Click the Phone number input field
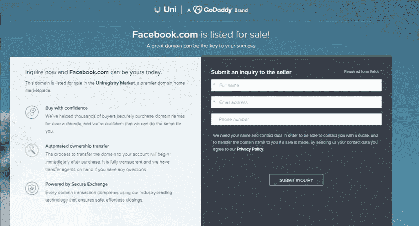 click(296, 119)
